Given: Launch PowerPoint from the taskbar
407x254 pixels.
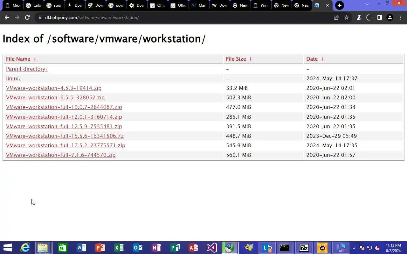Looking at the screenshot, I should click(x=100, y=248).
